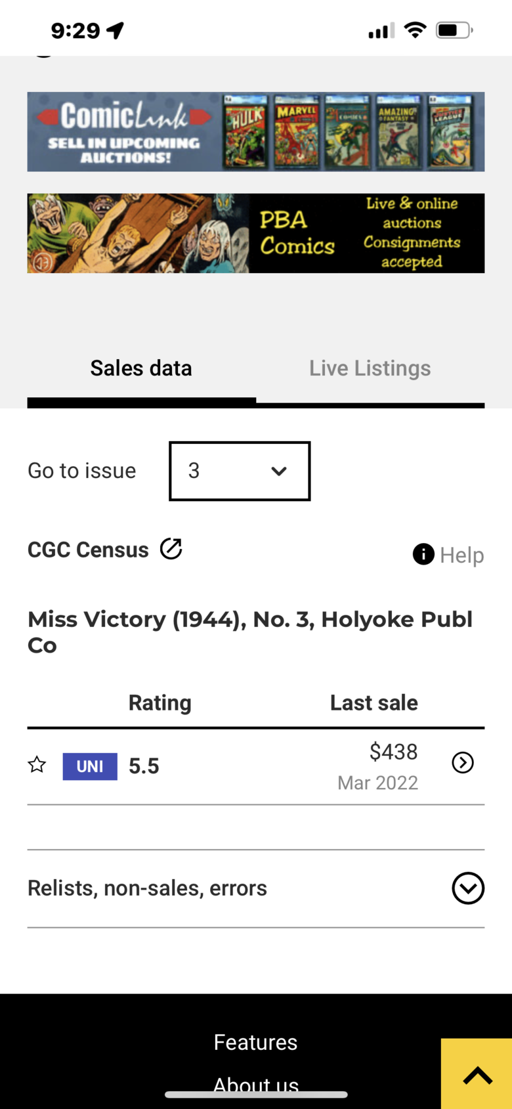Select the Sales data tab
This screenshot has width=512, height=1109.
[141, 368]
